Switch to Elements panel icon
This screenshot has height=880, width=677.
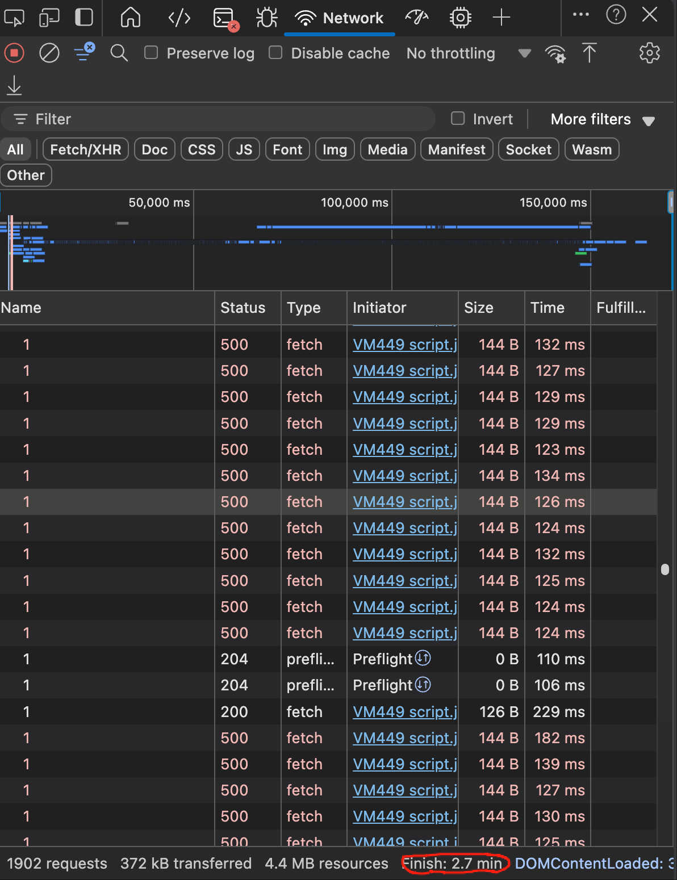point(179,18)
